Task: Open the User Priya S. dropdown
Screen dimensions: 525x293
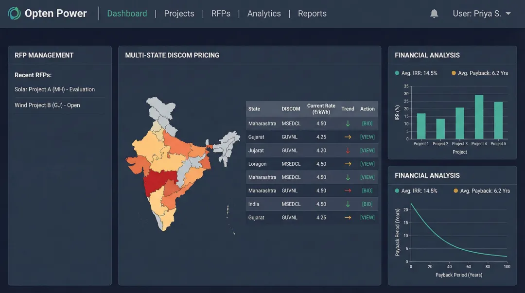Action: point(482,13)
